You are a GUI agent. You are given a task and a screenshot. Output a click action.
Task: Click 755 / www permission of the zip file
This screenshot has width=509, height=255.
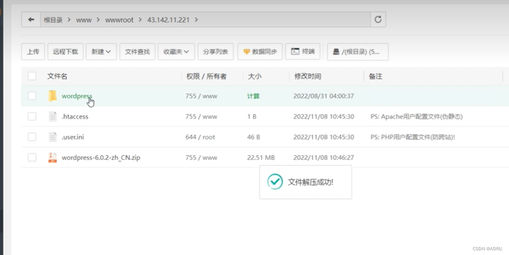pos(201,157)
